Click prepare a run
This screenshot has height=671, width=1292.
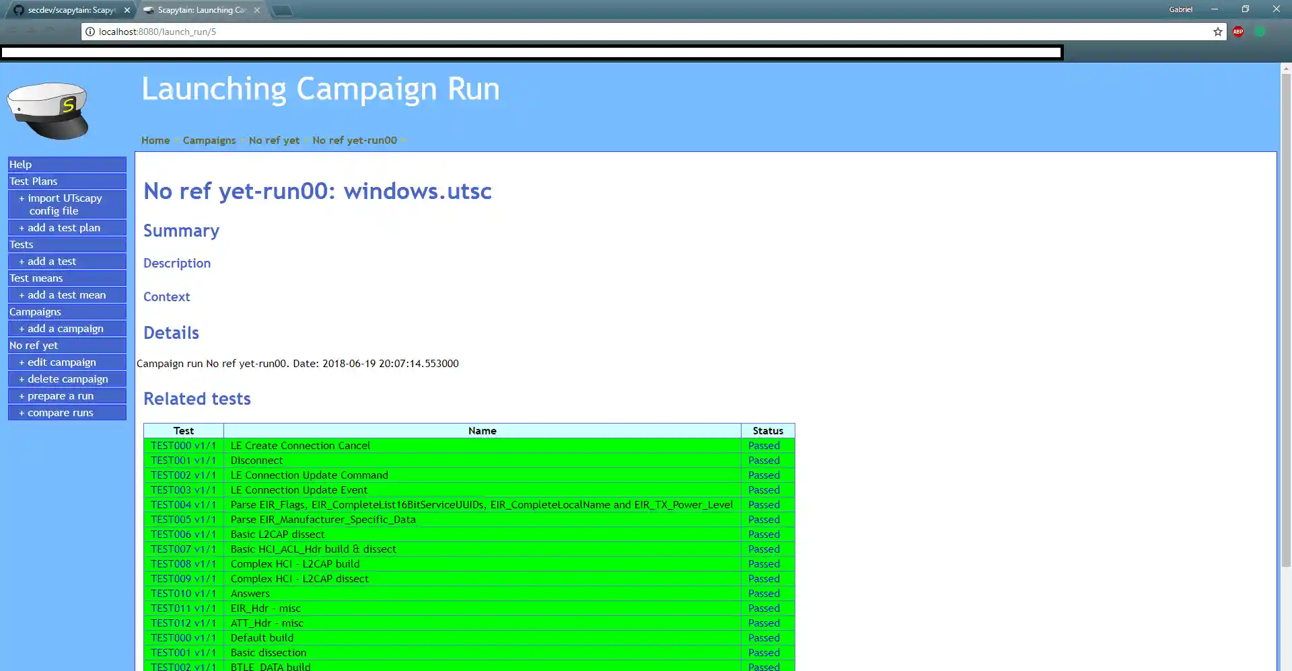coord(67,395)
